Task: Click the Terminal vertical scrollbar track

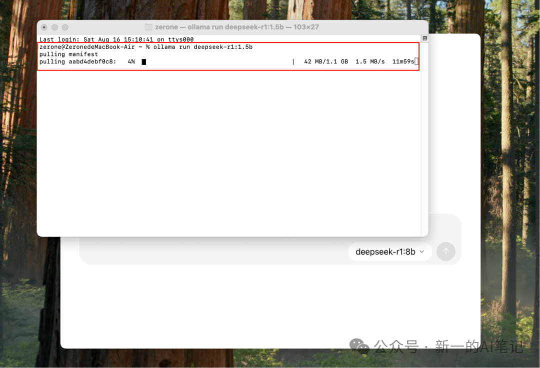Action: tap(424, 139)
